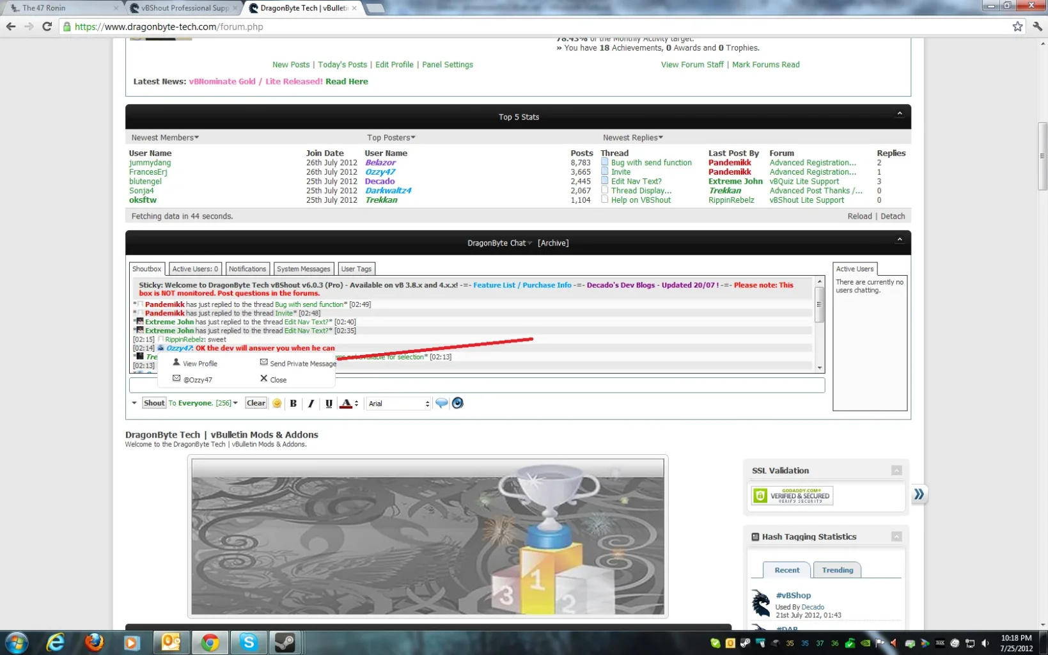Switch to the Shoutbox tab

[146, 269]
